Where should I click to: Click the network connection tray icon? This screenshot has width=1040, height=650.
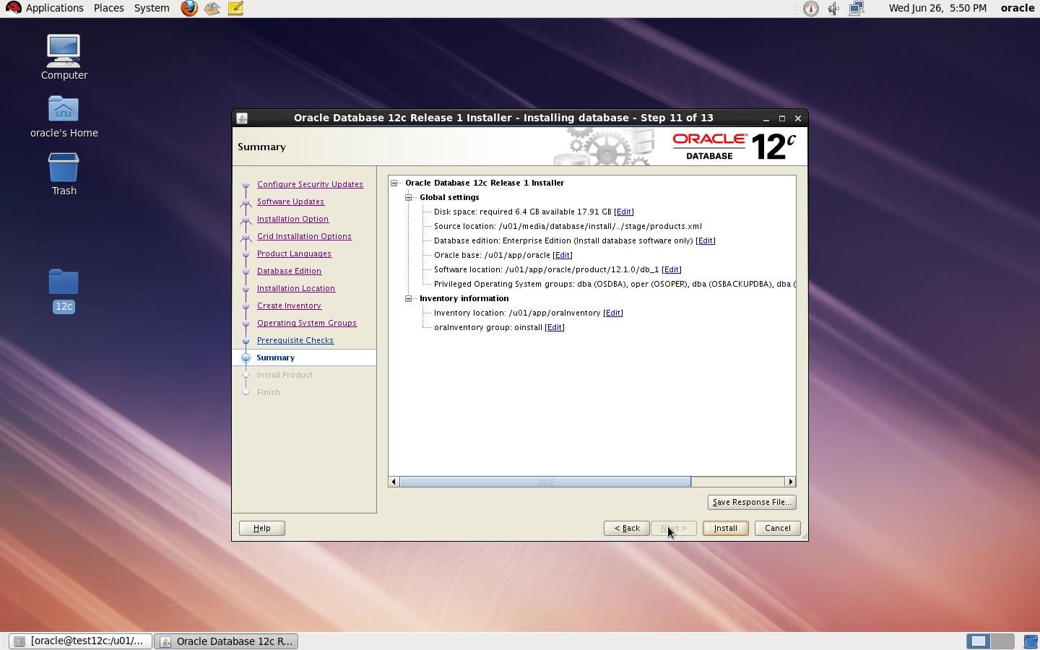tap(857, 8)
